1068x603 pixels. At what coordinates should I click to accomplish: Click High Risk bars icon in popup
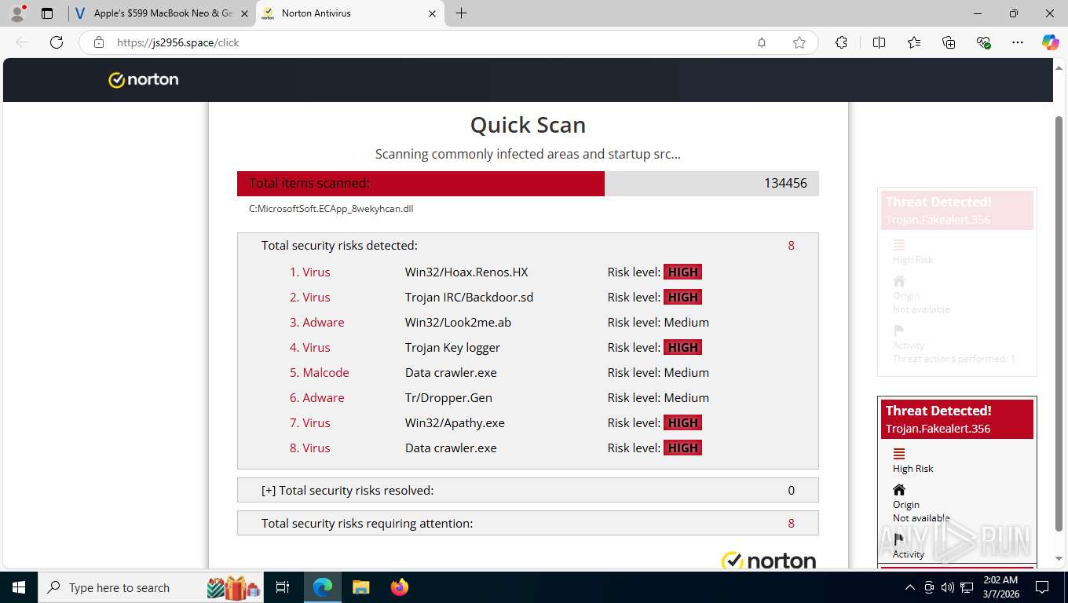pyautogui.click(x=899, y=454)
